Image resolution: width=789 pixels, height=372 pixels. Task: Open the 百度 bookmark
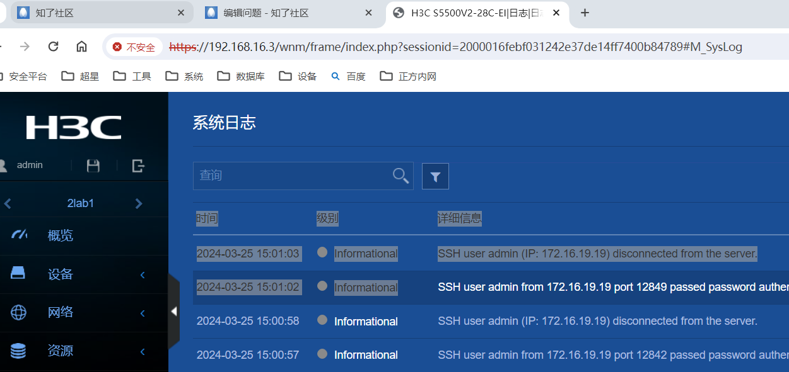pyautogui.click(x=348, y=76)
